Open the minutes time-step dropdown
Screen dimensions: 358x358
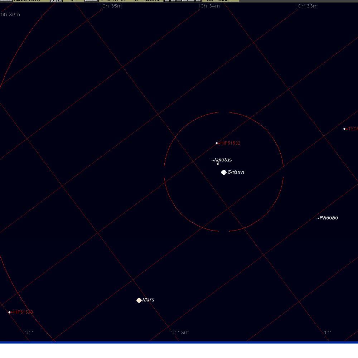point(222,1)
